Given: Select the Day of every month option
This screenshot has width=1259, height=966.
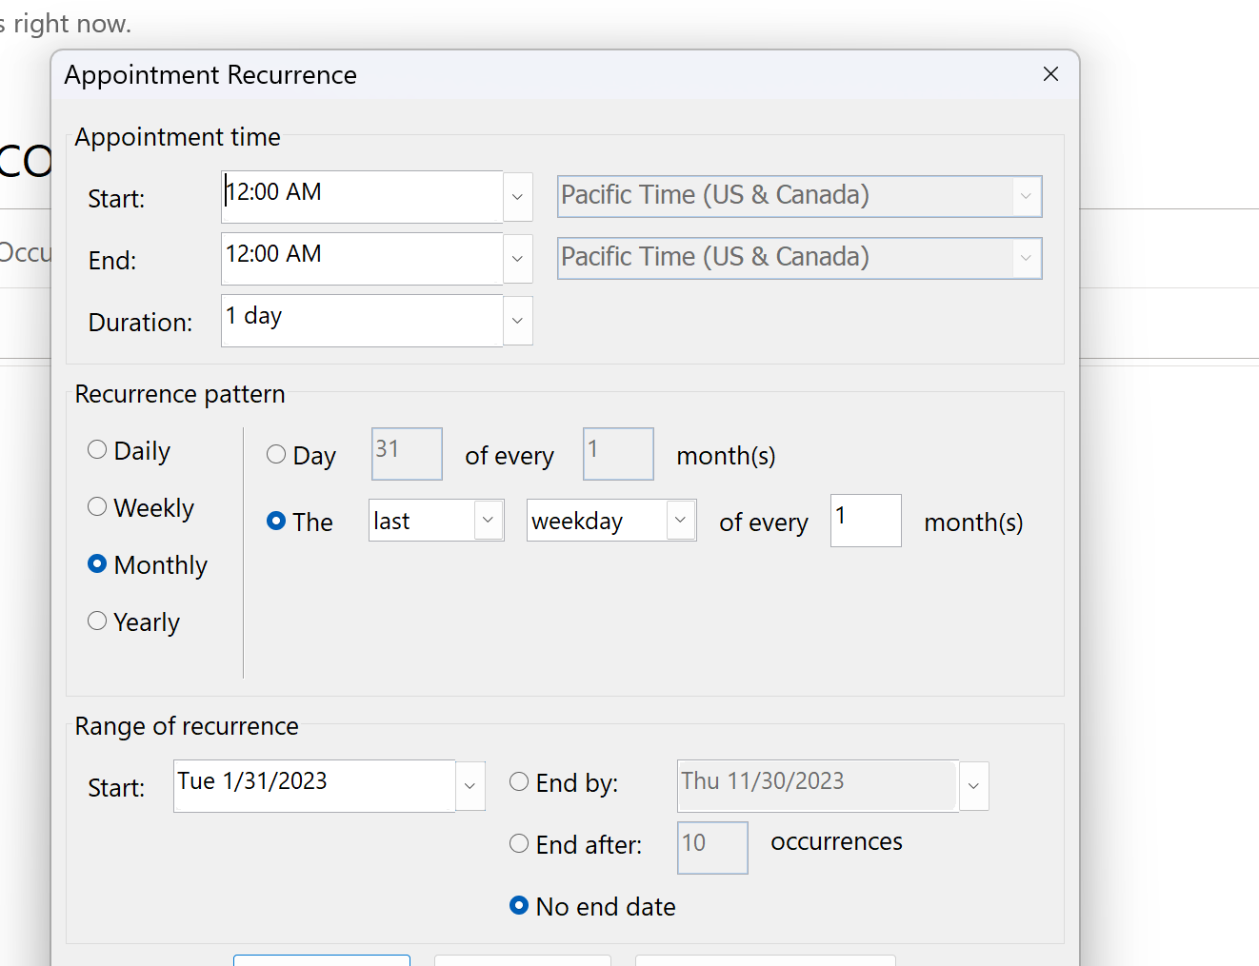Looking at the screenshot, I should [276, 455].
